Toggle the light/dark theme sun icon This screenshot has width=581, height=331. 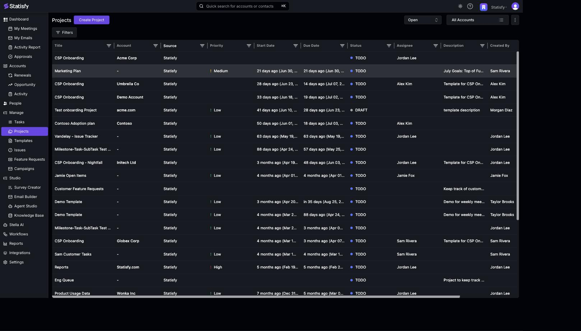click(x=460, y=6)
